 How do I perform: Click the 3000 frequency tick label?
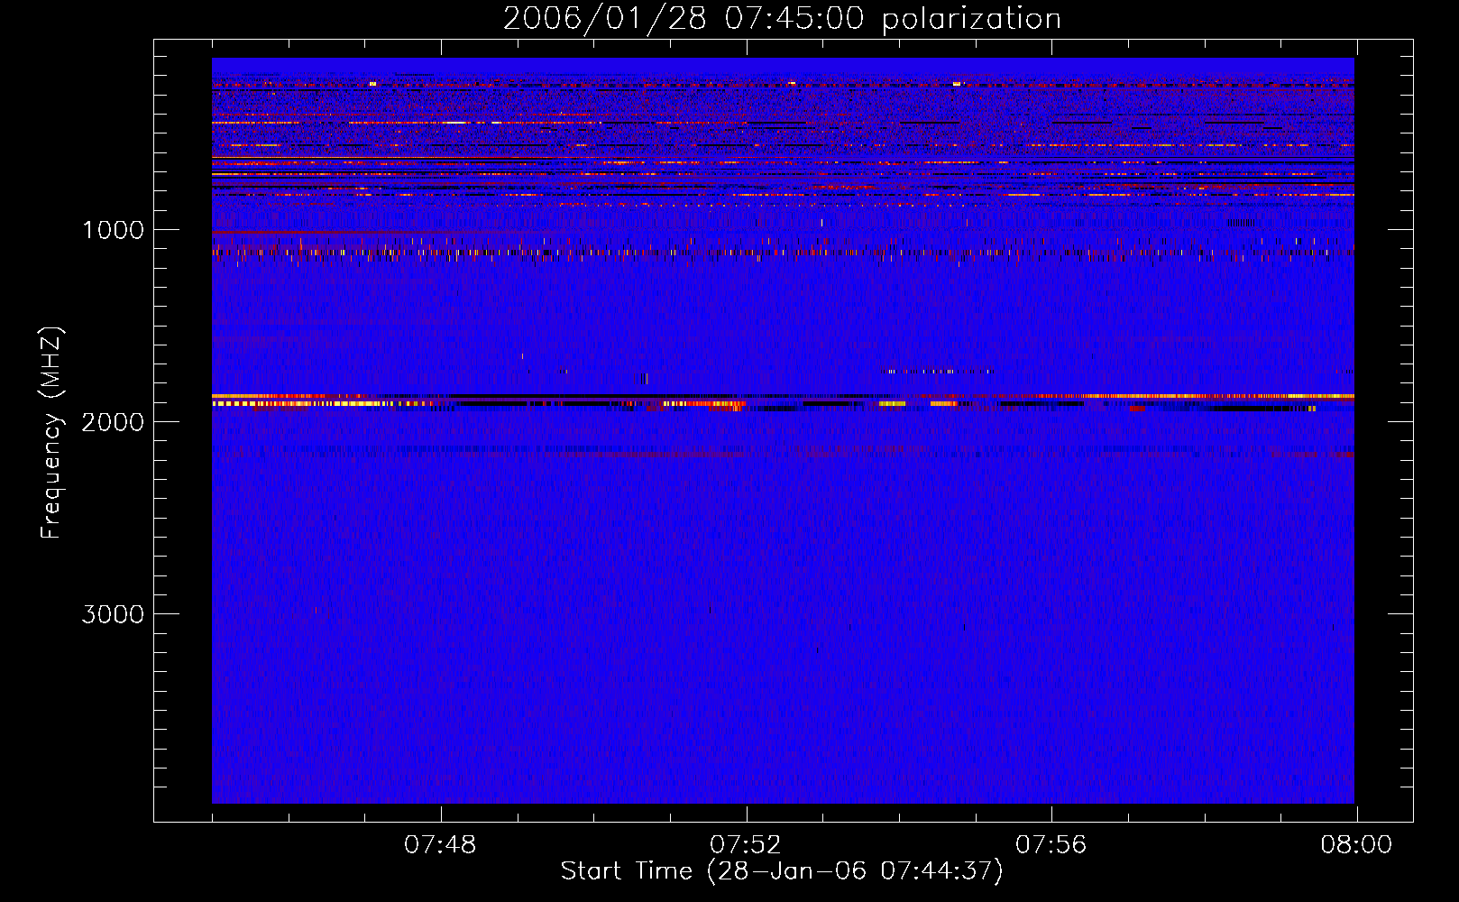tap(113, 614)
